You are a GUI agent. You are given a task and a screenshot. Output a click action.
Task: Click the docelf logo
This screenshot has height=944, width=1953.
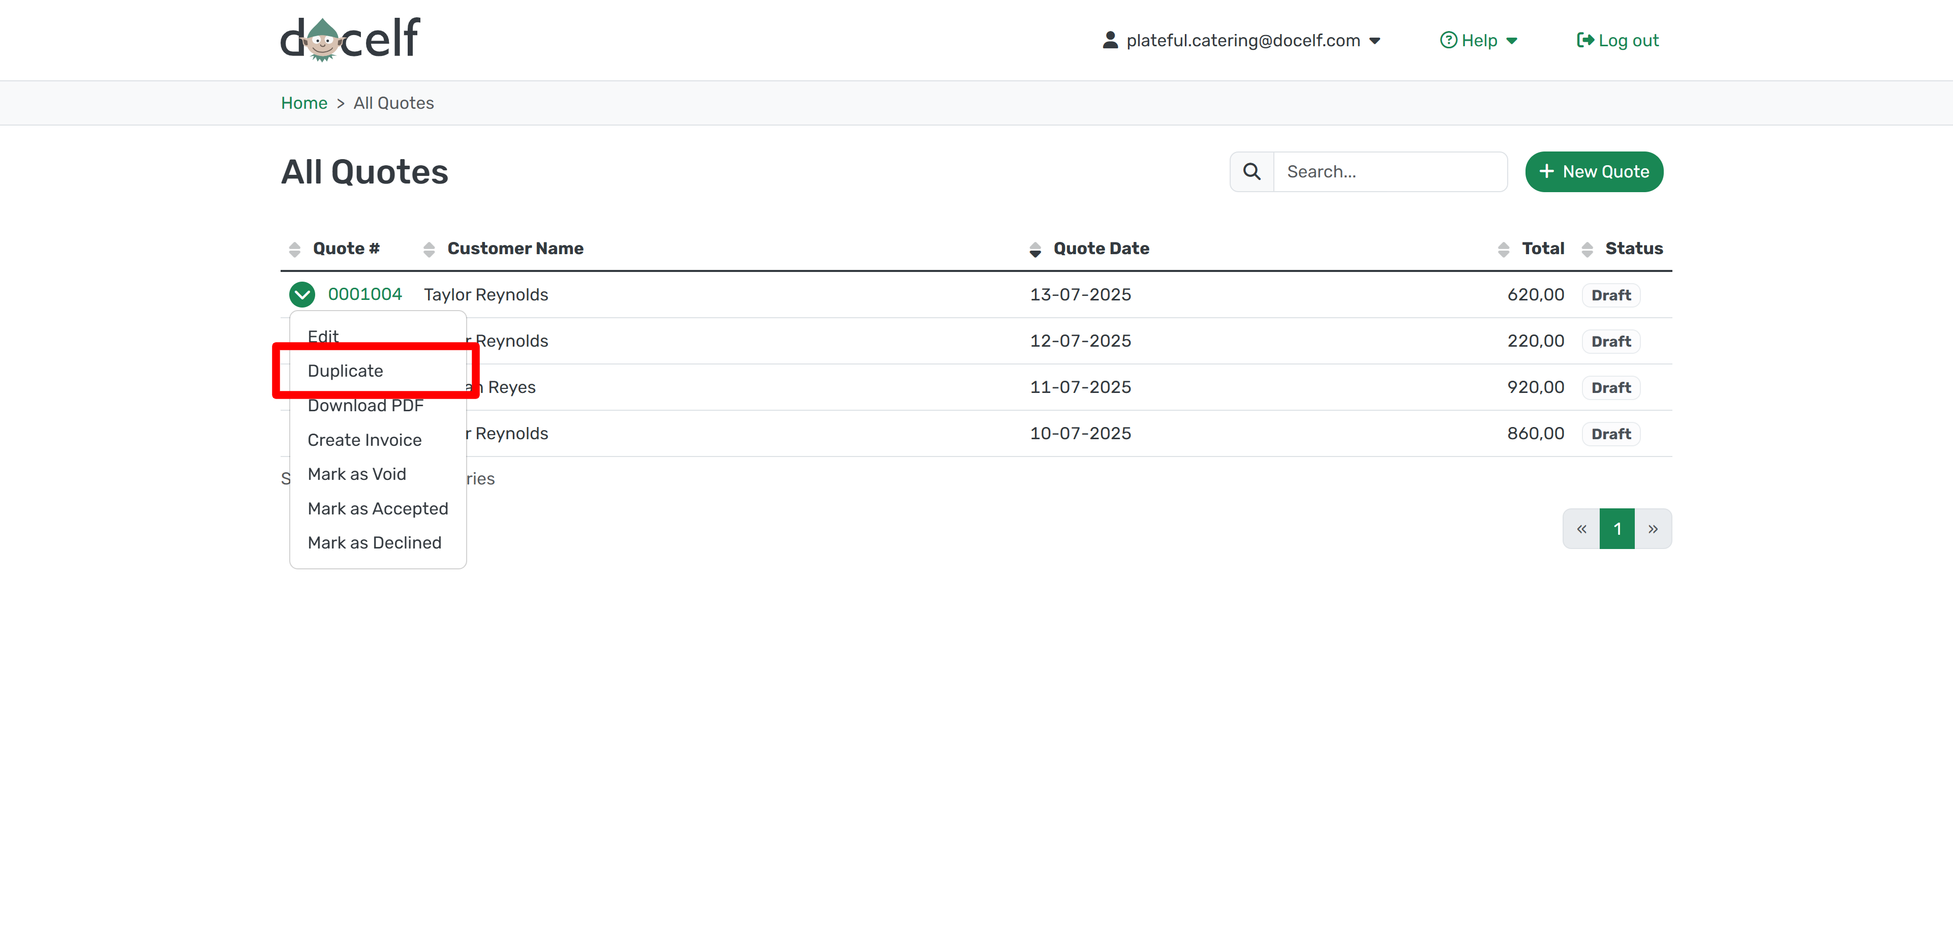pyautogui.click(x=350, y=40)
